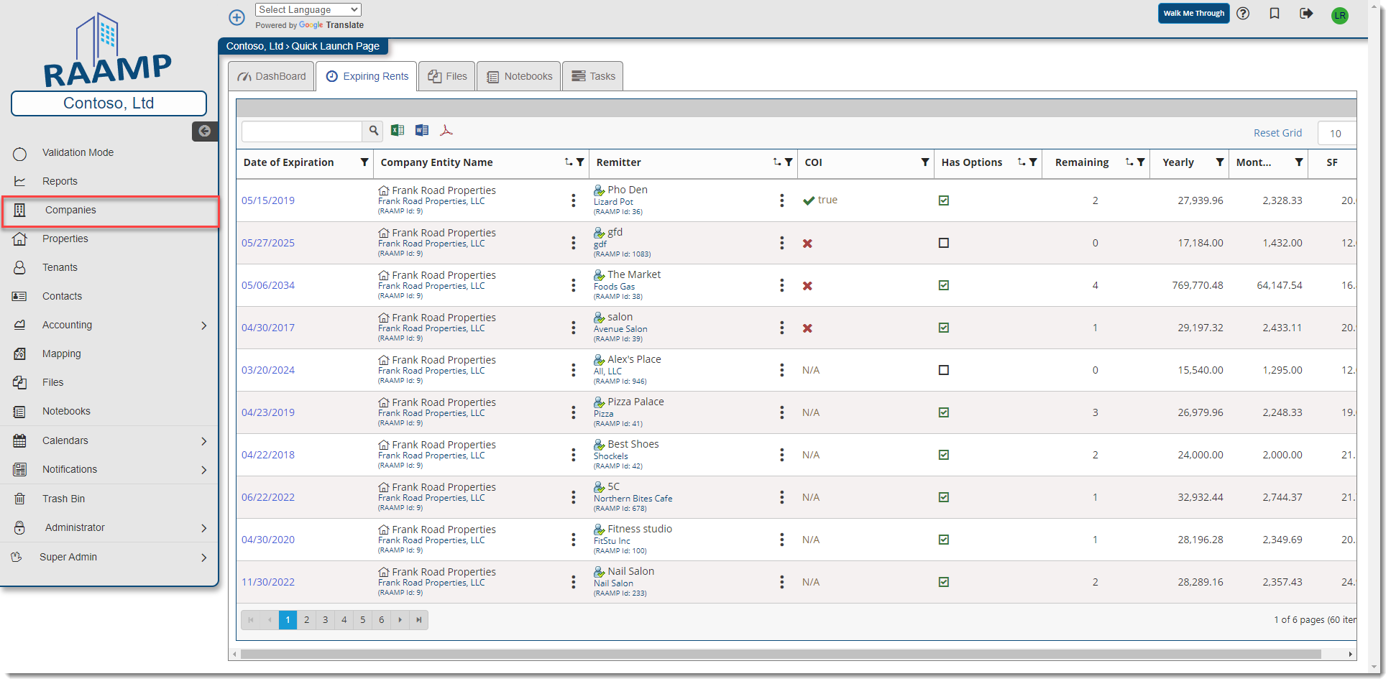
Task: Open the 11/30/2022 expiration date link
Action: click(268, 582)
